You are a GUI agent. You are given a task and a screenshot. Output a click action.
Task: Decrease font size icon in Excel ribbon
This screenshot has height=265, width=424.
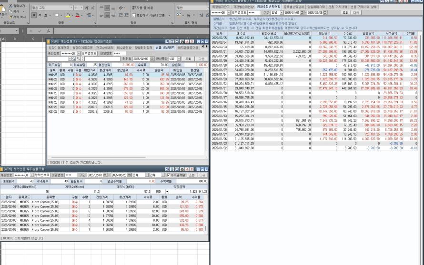(92, 8)
